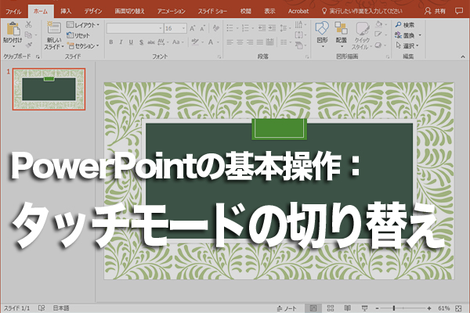This screenshot has height=313, width=470.
Task: Click the Quick Styles (クイックスタイル) icon
Action: pyautogui.click(x=362, y=29)
